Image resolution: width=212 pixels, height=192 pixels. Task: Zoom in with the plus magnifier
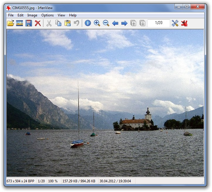pos(97,23)
